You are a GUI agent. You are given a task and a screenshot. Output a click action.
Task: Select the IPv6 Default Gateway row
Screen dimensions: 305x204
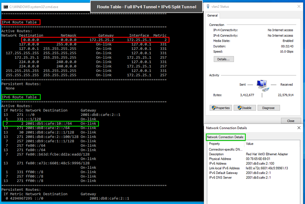[x=253, y=173]
